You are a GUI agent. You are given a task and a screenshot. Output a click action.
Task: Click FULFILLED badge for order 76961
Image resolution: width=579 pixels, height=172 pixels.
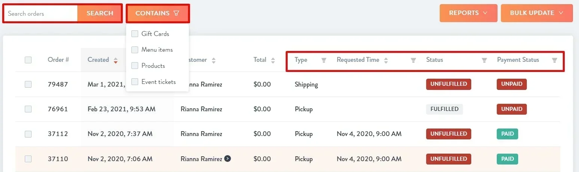click(445, 109)
